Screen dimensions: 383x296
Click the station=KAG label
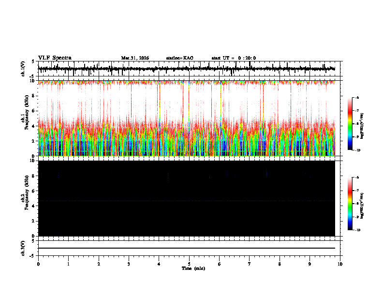tap(180, 58)
